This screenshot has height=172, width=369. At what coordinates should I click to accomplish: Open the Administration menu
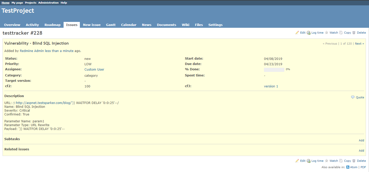[48, 3]
